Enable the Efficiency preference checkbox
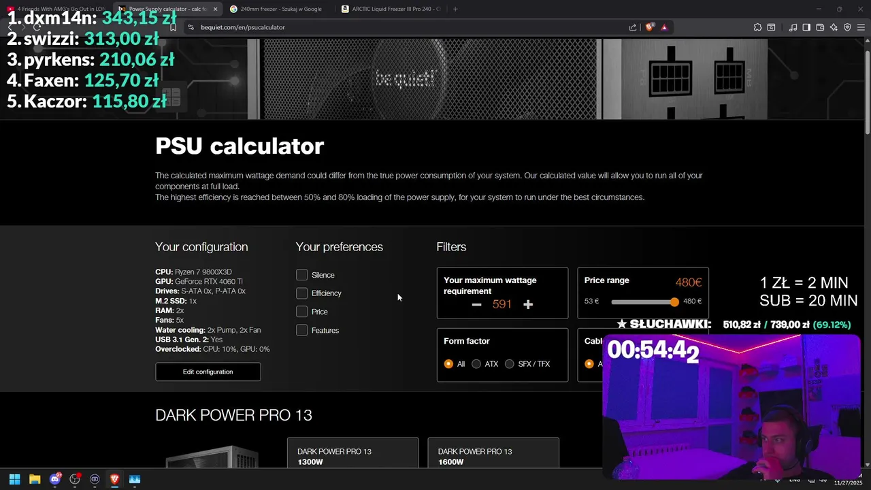 pos(302,293)
